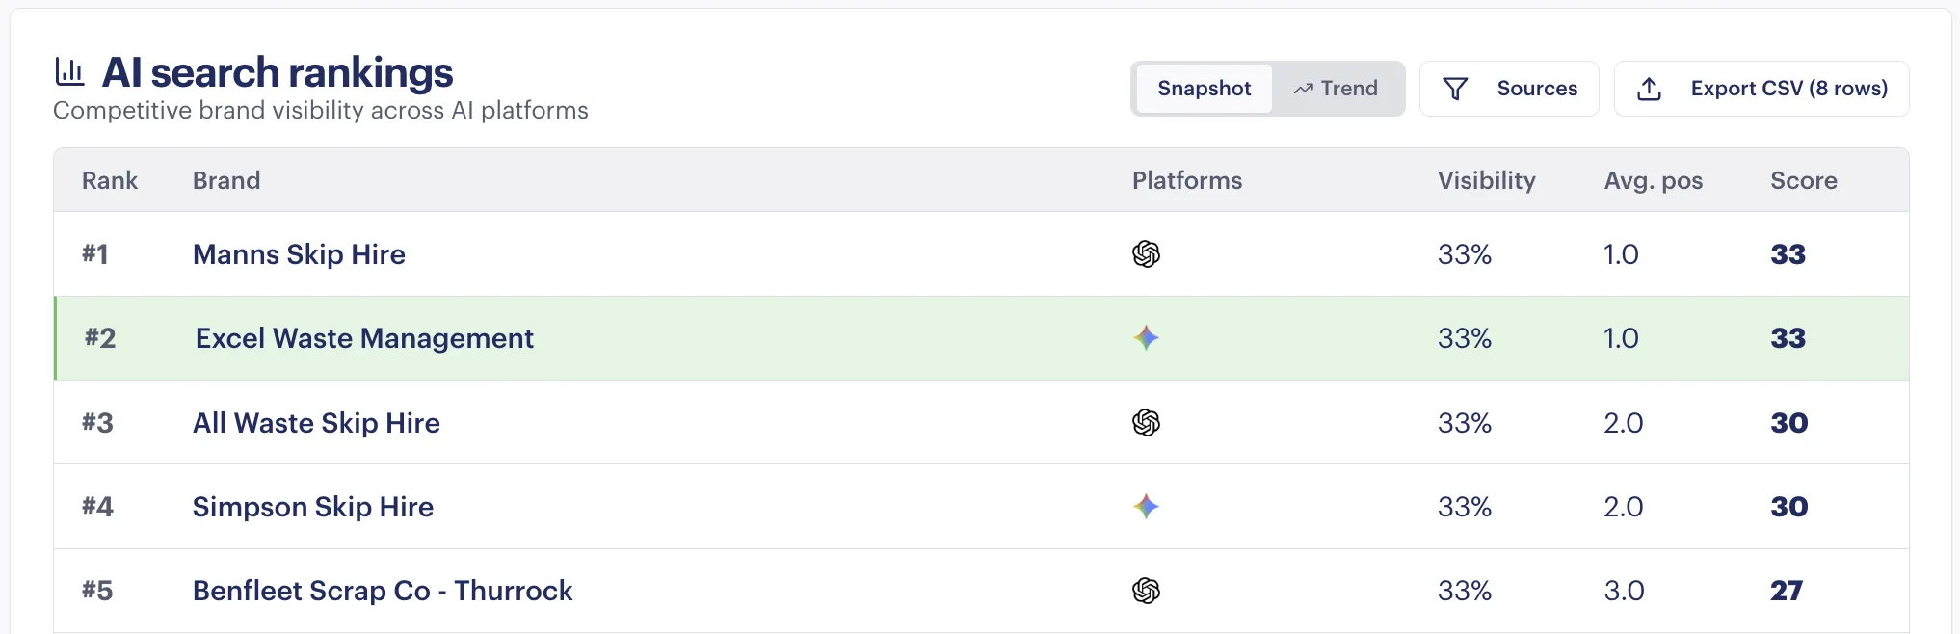The width and height of the screenshot is (1960, 634).
Task: Sort by the Score column header
Action: tap(1803, 180)
